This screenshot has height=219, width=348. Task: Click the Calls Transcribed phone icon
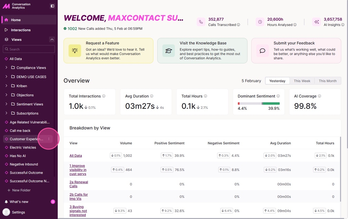(x=201, y=22)
